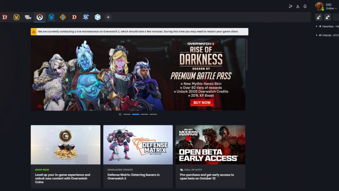Open the Overwatch Coins card image
339x191 pixels.
(x=66, y=145)
